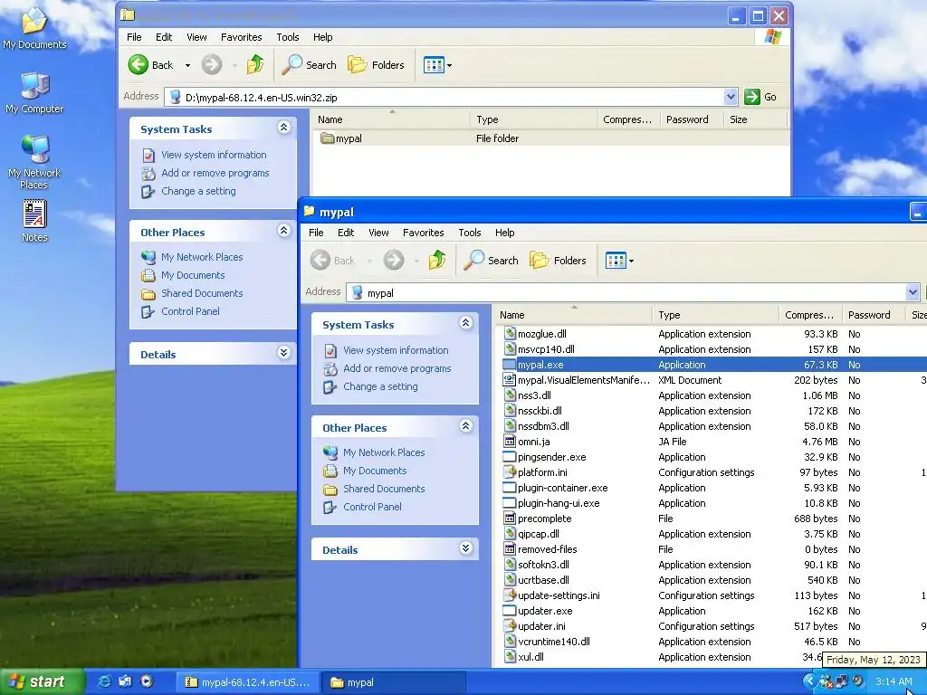Collapse Other Places panel in zip window
927x695 pixels.
tap(283, 231)
